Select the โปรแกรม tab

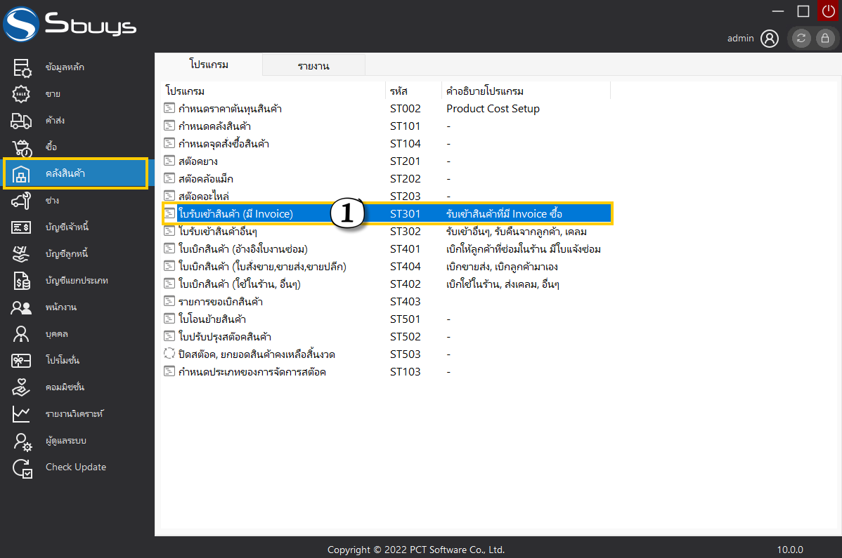click(209, 65)
